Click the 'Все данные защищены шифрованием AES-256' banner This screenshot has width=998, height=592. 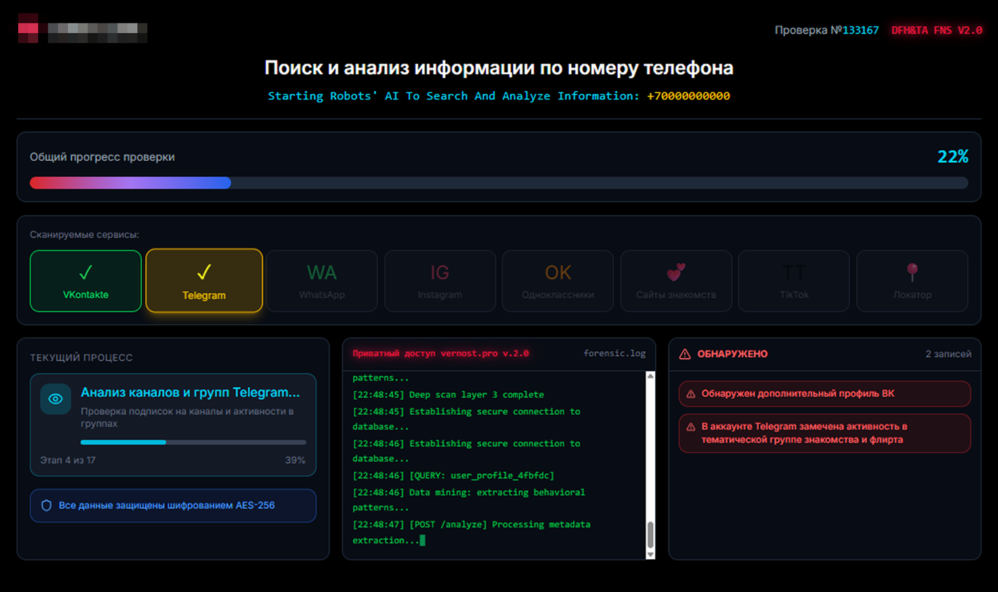coord(173,505)
